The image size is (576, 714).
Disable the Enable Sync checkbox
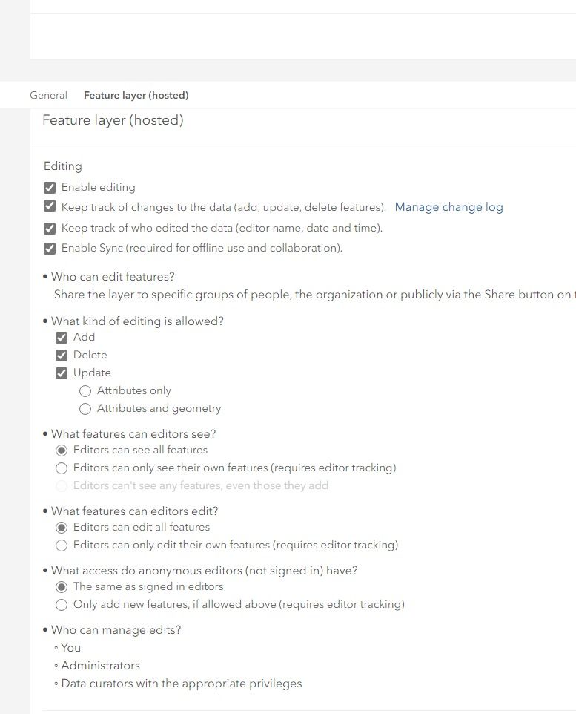click(x=50, y=249)
